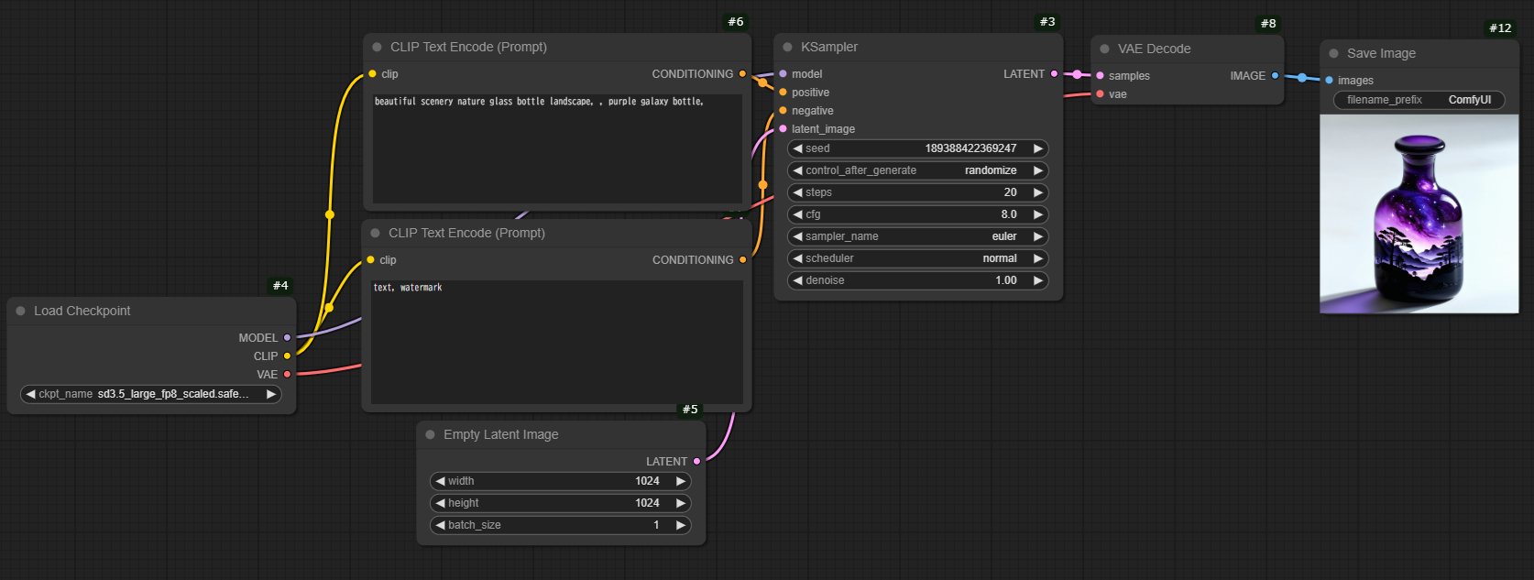Viewport: 1534px width, 580px height.
Task: Click the samples input port on VAE Decode
Action: pos(1100,76)
